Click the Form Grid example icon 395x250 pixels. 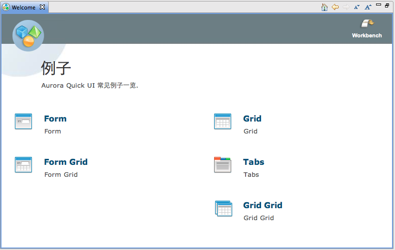(x=23, y=165)
